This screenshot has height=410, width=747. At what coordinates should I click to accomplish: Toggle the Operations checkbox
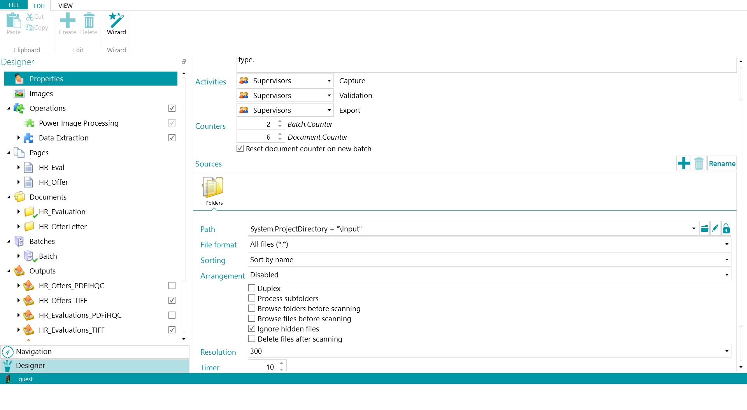pyautogui.click(x=172, y=108)
